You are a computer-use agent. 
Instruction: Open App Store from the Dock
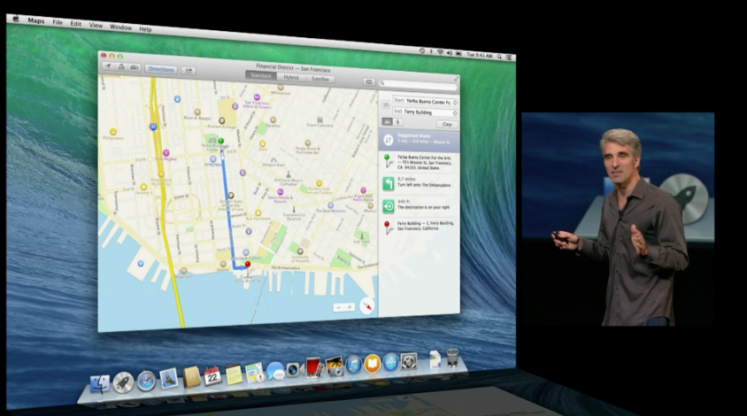point(390,363)
